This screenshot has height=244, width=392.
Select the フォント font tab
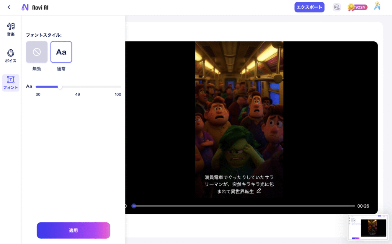11,83
